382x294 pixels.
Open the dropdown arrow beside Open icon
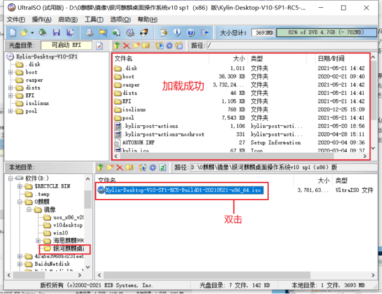(x=32, y=33)
